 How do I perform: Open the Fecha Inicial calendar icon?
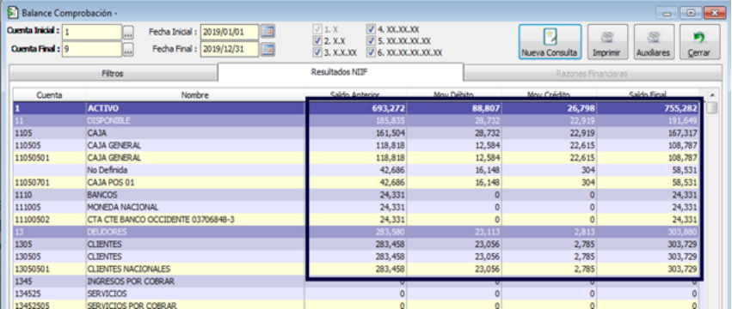click(268, 32)
